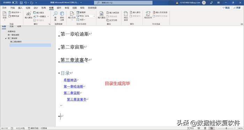Open the document title dropdown arrow
The height and width of the screenshot is (130, 244).
pos(81,3)
